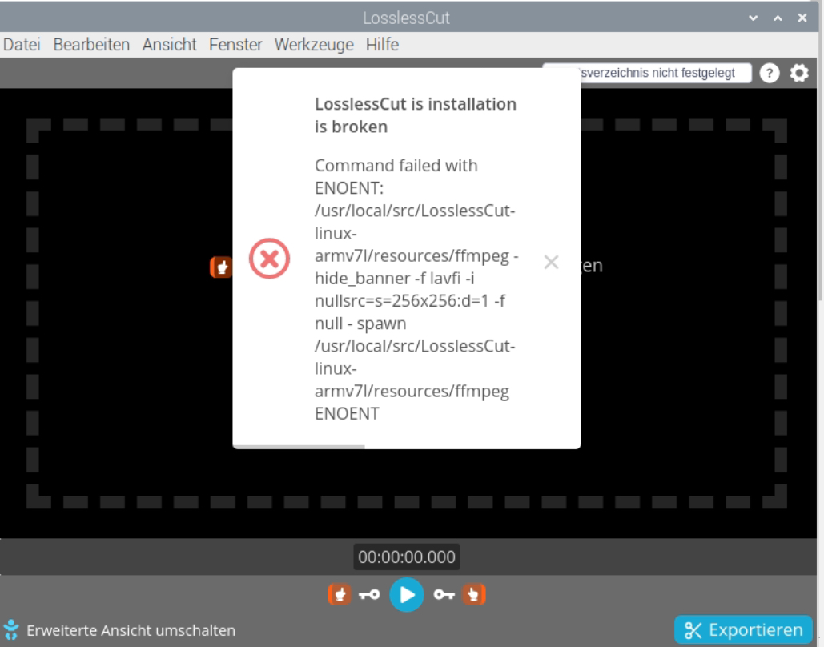Open the Hilfe menu
Viewport: 824px width, 647px height.
(382, 45)
